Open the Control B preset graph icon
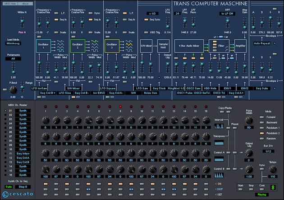The image size is (284, 200). [x=219, y=175]
